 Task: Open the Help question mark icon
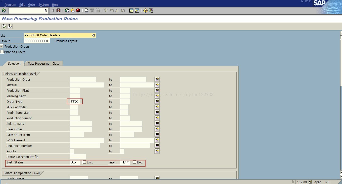click(x=145, y=11)
